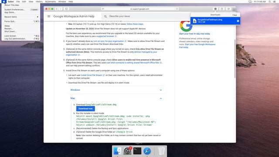Click the 'Describe your issue' search field
This screenshot has width=279, height=157.
pyautogui.click(x=146, y=17)
